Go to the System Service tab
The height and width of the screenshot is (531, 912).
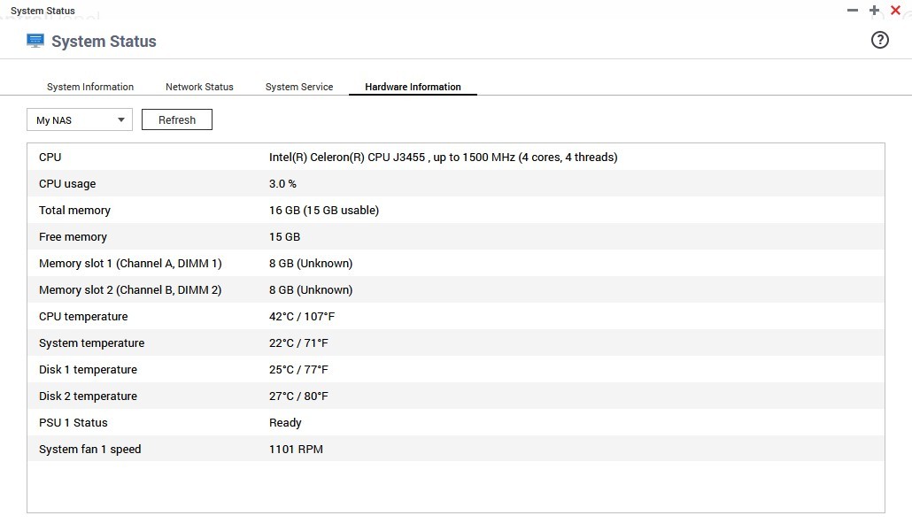point(299,87)
